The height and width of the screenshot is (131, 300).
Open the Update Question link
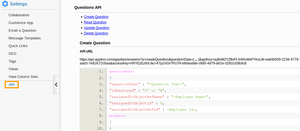[x=96, y=28]
